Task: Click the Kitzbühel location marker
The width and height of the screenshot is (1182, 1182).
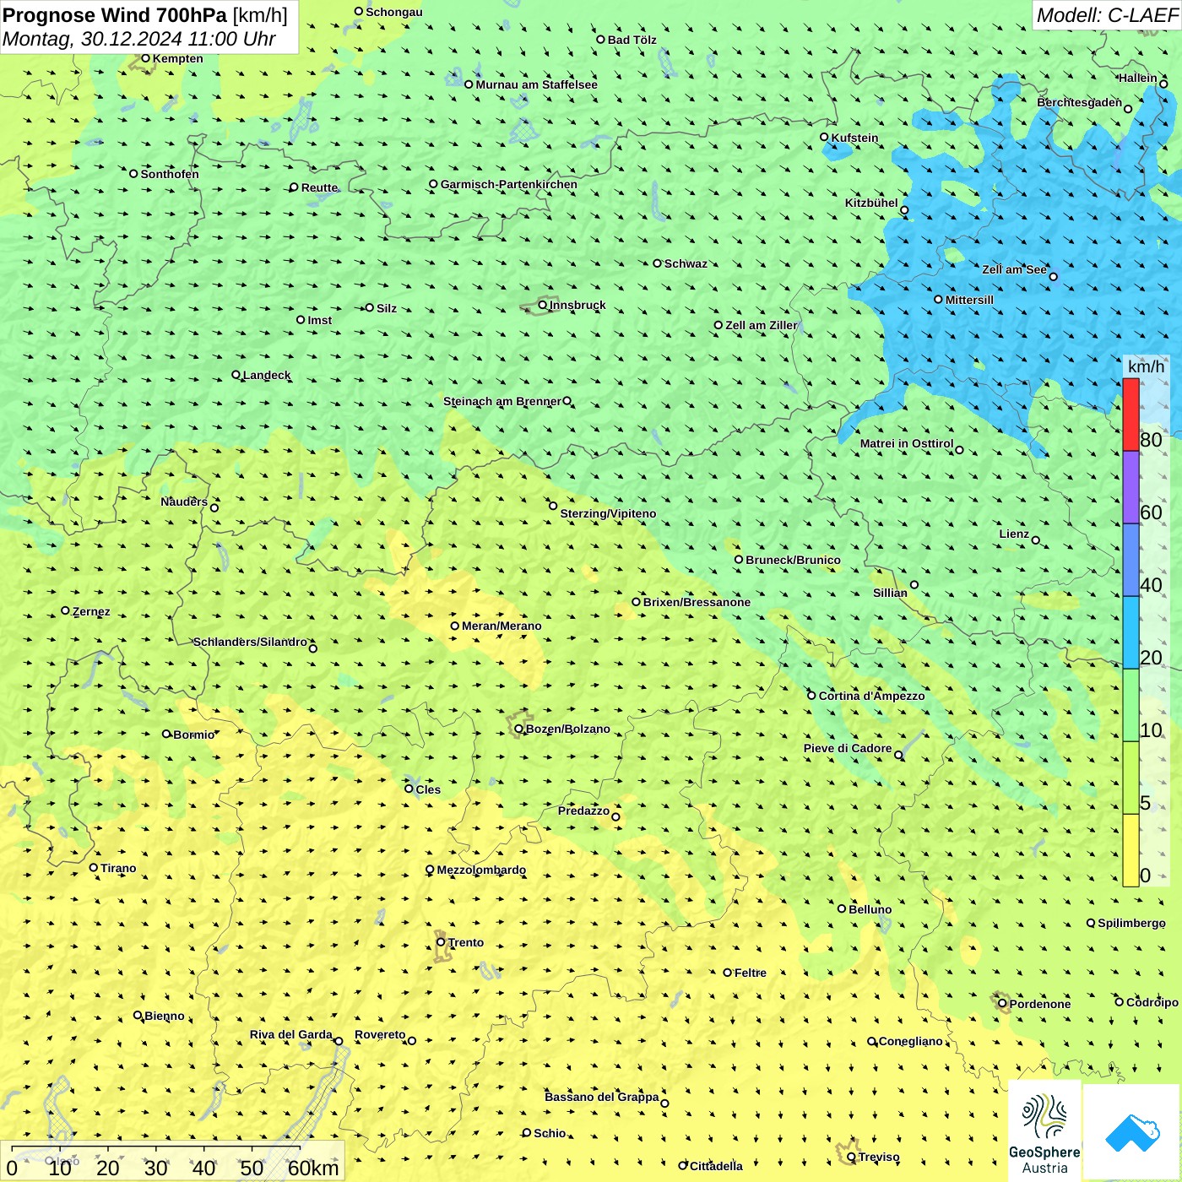Action: (904, 210)
